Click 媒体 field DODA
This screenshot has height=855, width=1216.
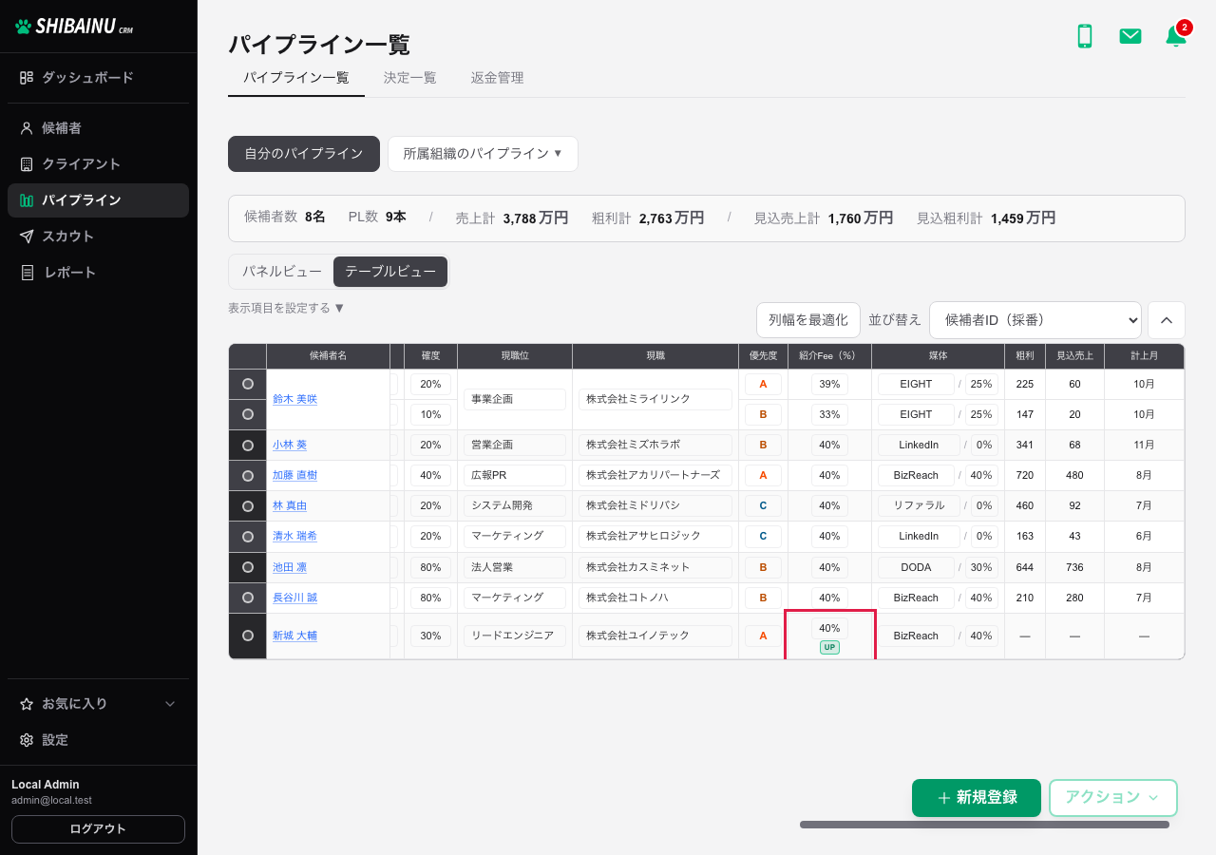916,567
